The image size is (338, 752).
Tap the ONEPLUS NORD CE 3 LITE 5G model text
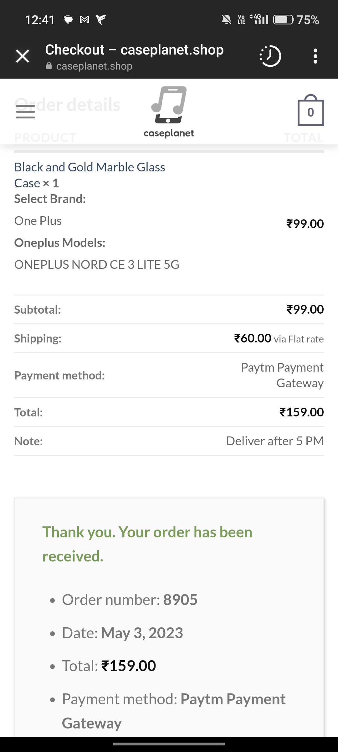tap(97, 265)
